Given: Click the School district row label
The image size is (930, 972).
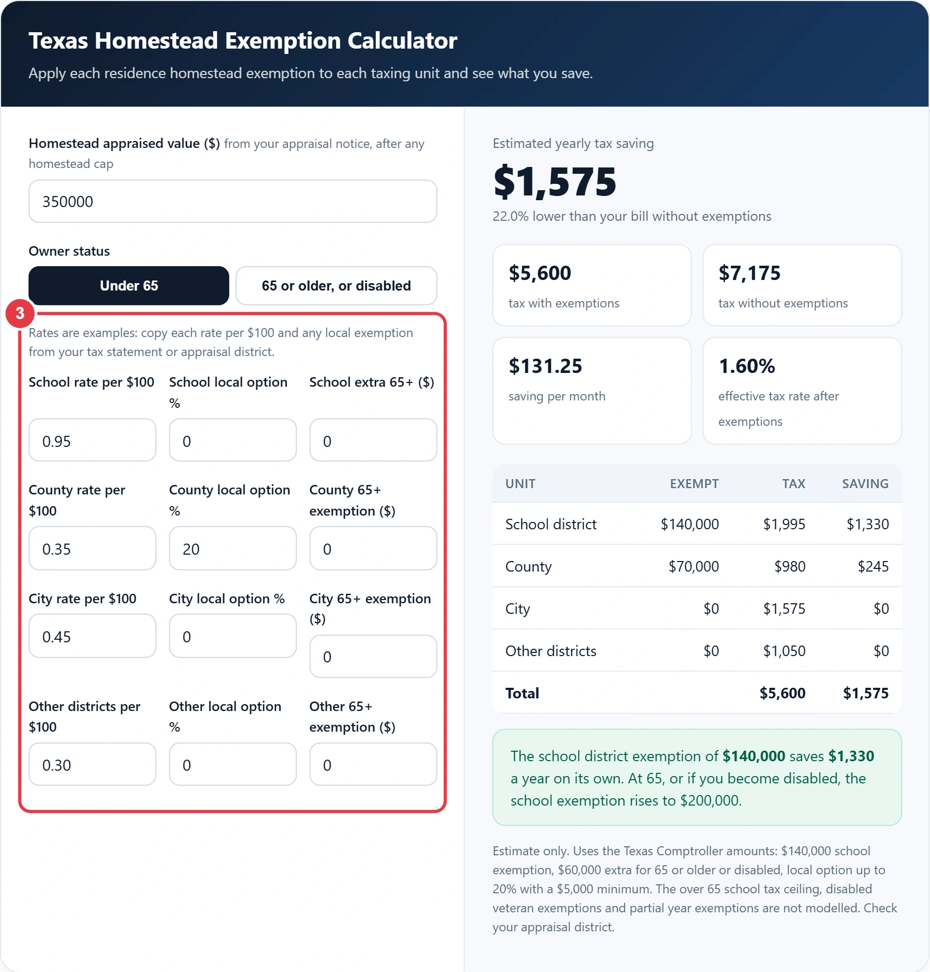Looking at the screenshot, I should (551, 524).
